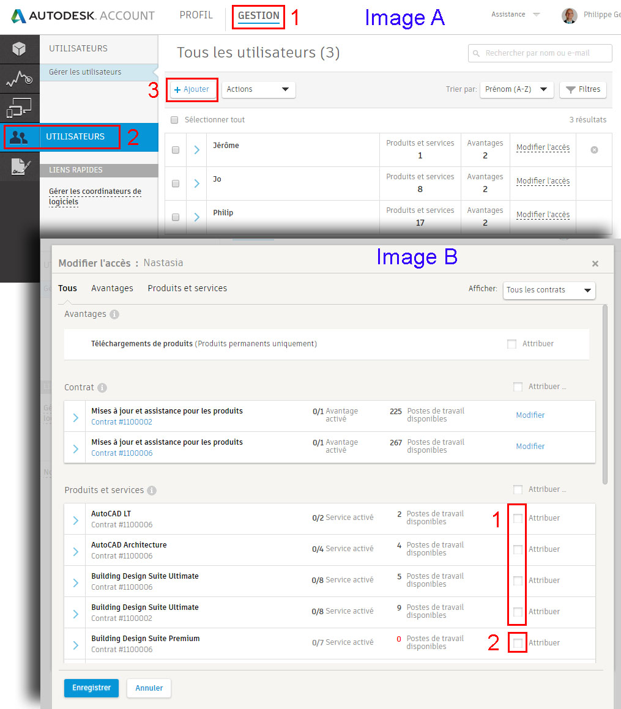
Task: Switch to the PROFIL tab
Action: click(x=196, y=15)
